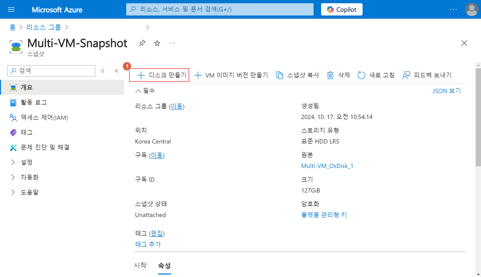The height and width of the screenshot is (277, 481).
Task: Add snapshot to favorites star
Action: (x=157, y=43)
